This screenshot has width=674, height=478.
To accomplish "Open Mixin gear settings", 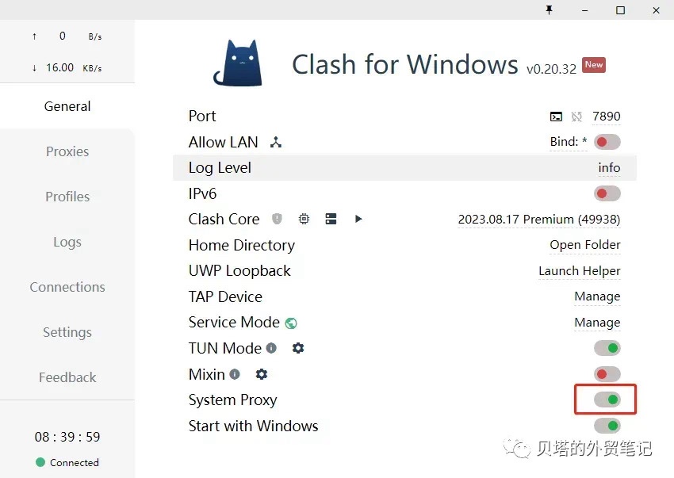I will (262, 374).
